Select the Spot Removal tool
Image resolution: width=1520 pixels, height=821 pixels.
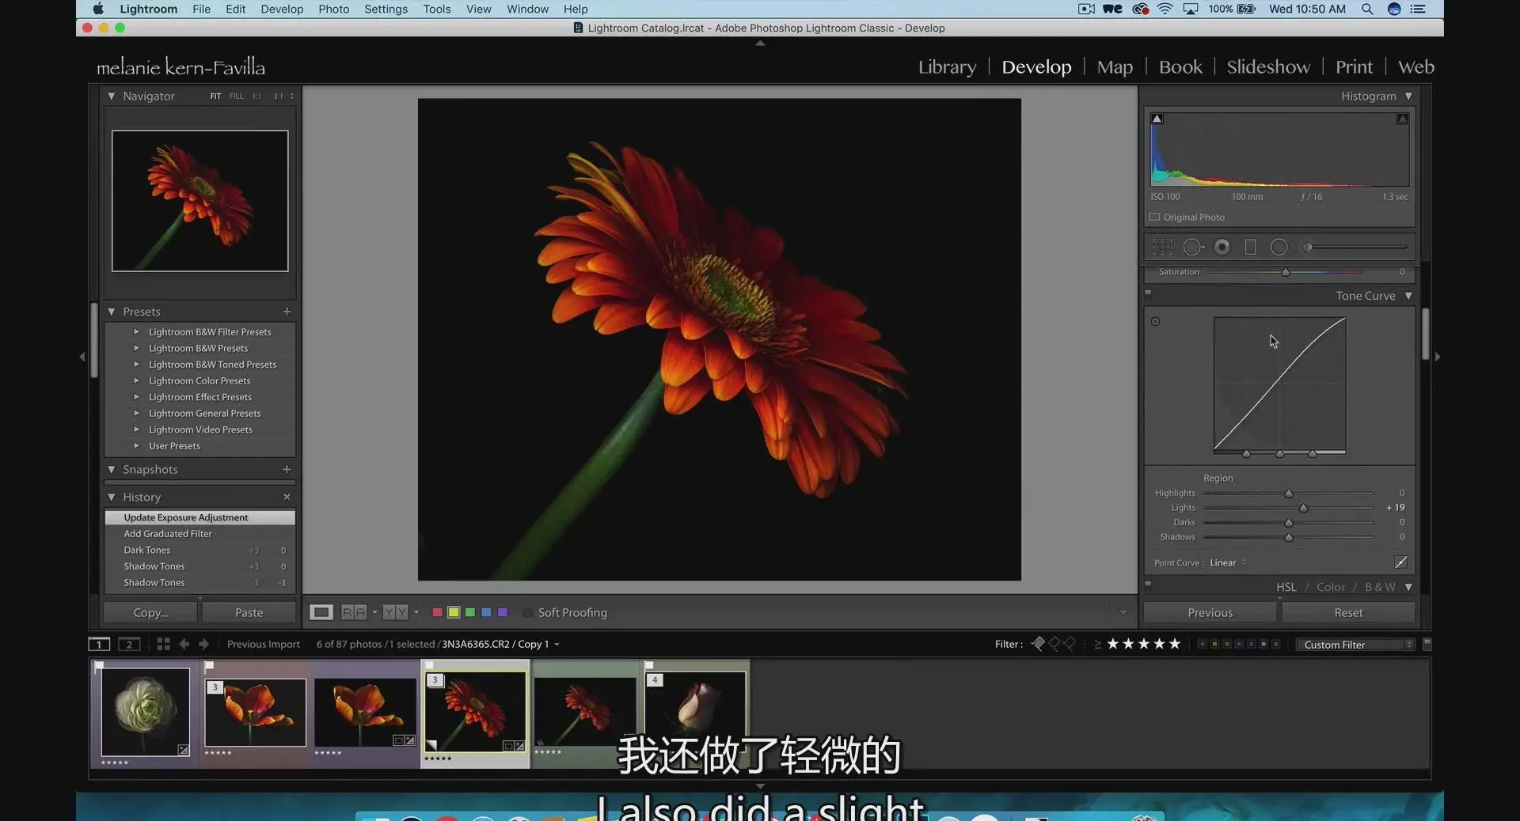click(x=1193, y=247)
